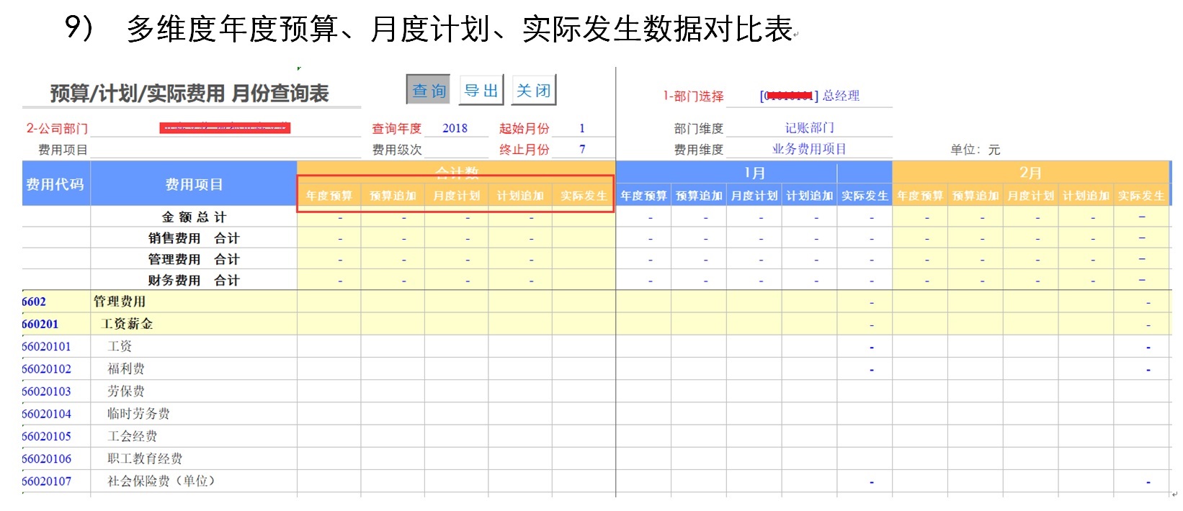
Task: Open the 部门维度 记账部门 selector
Action: pos(809,128)
